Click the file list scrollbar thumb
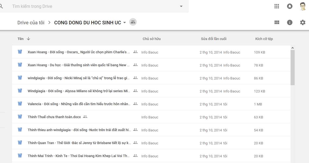 pyautogui.click(x=293, y=68)
